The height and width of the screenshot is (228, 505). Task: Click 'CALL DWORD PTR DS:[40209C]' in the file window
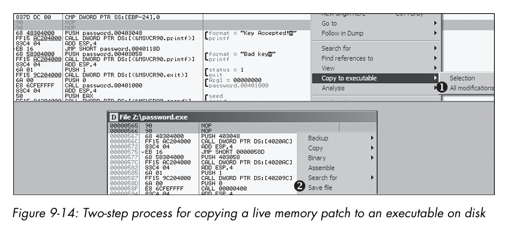coord(247,178)
